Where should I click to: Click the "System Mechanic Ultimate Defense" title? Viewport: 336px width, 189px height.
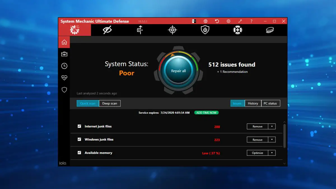pyautogui.click(x=95, y=21)
